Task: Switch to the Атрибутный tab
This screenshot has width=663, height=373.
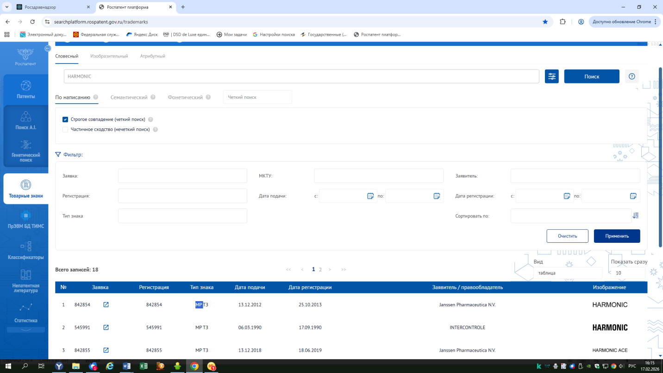Action: click(x=153, y=56)
